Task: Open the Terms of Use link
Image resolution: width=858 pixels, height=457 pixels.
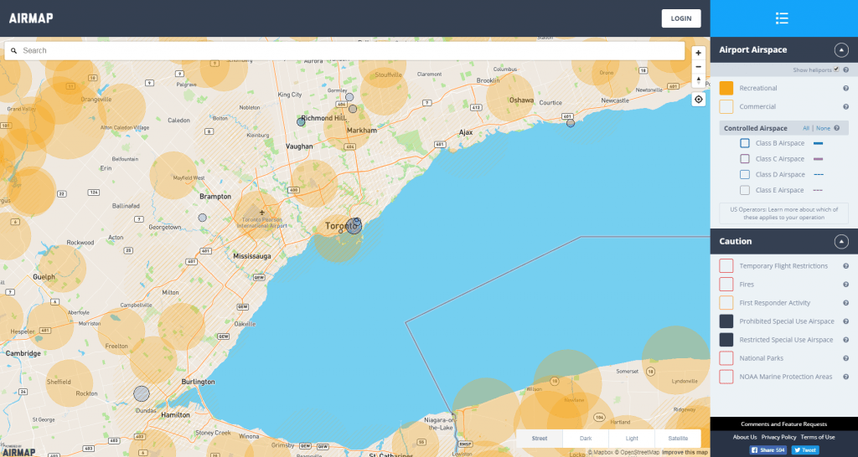Action: [x=818, y=437]
